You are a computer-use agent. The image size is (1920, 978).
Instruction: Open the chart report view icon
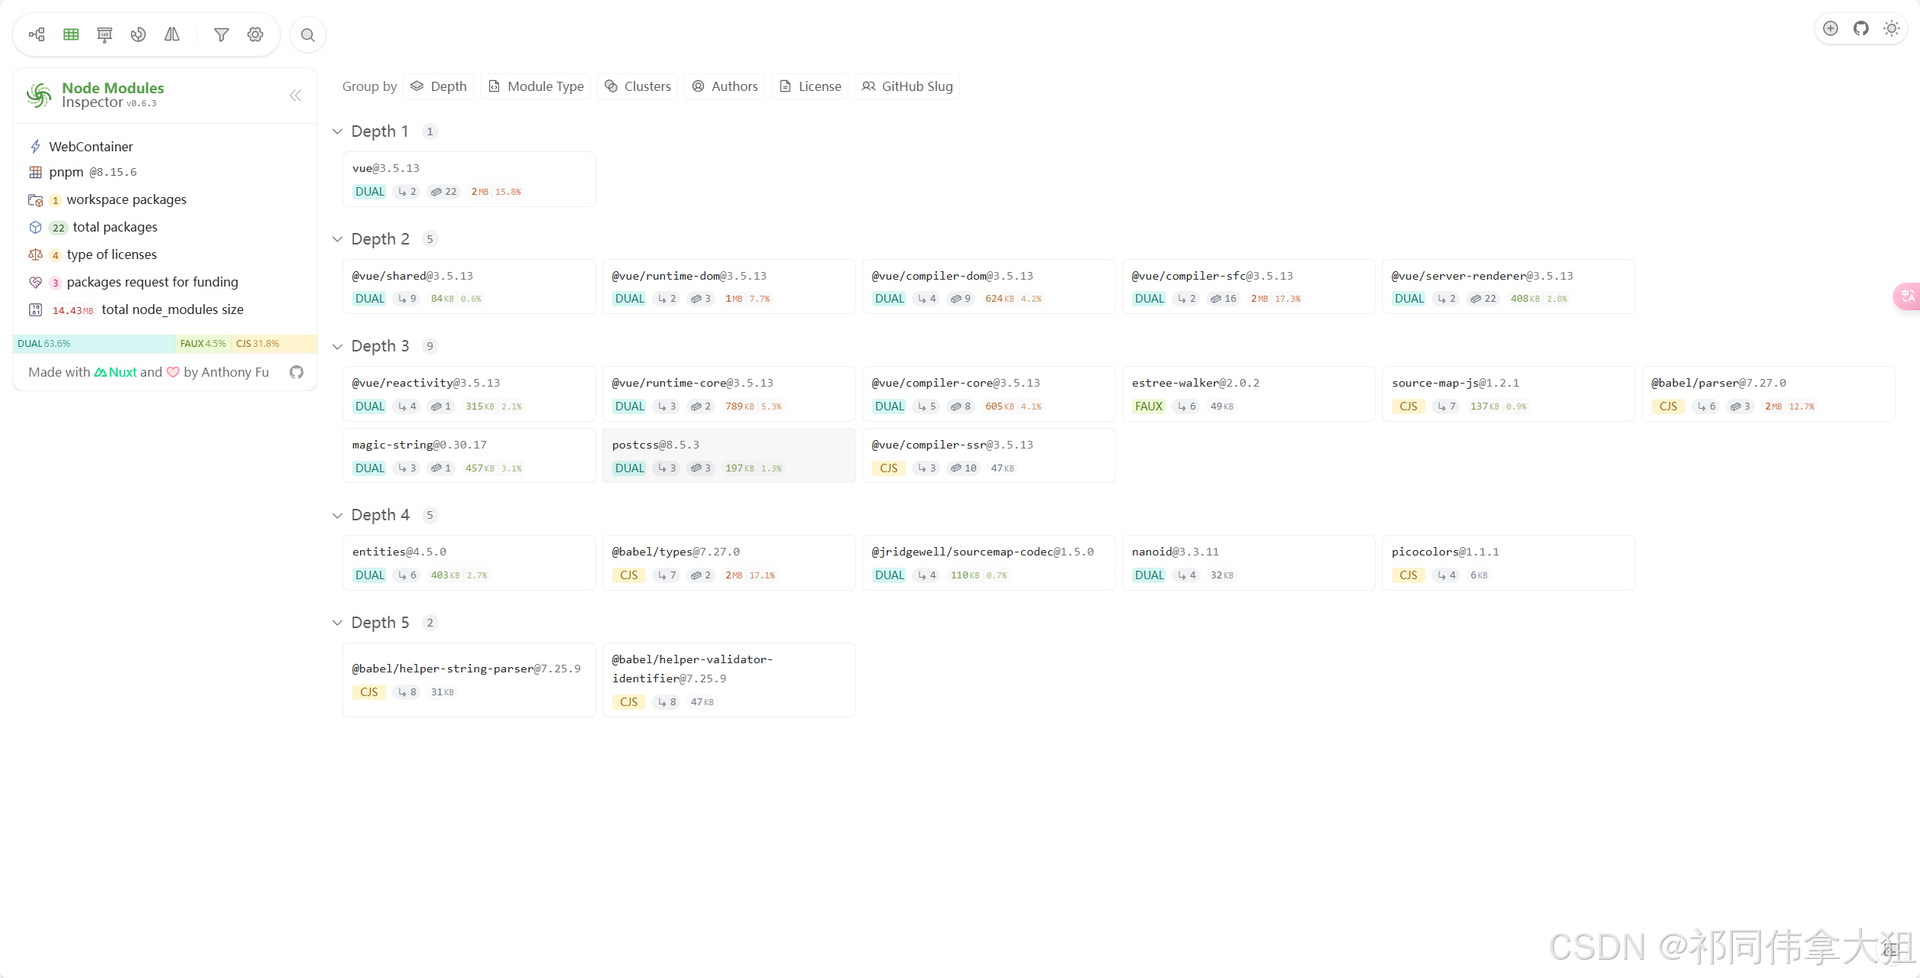(105, 34)
